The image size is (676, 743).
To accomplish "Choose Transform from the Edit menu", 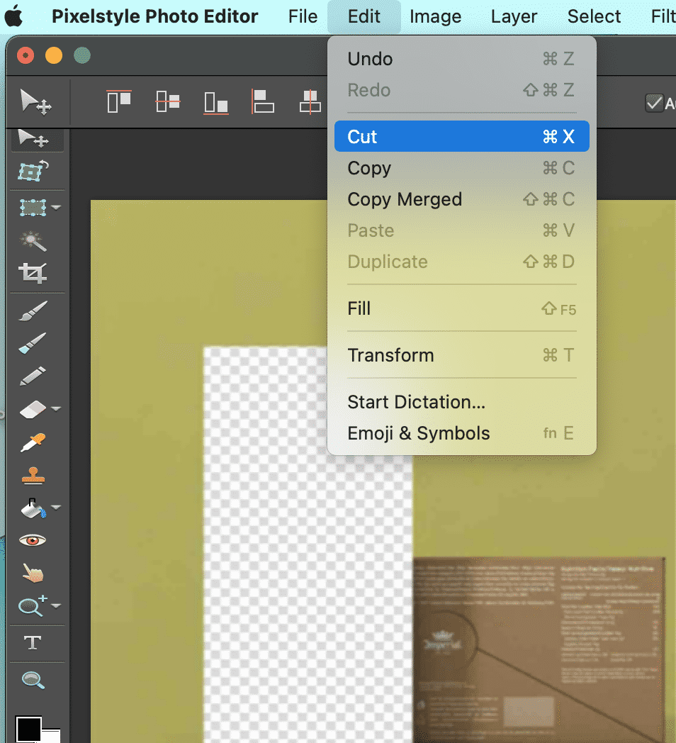I will 462,355.
